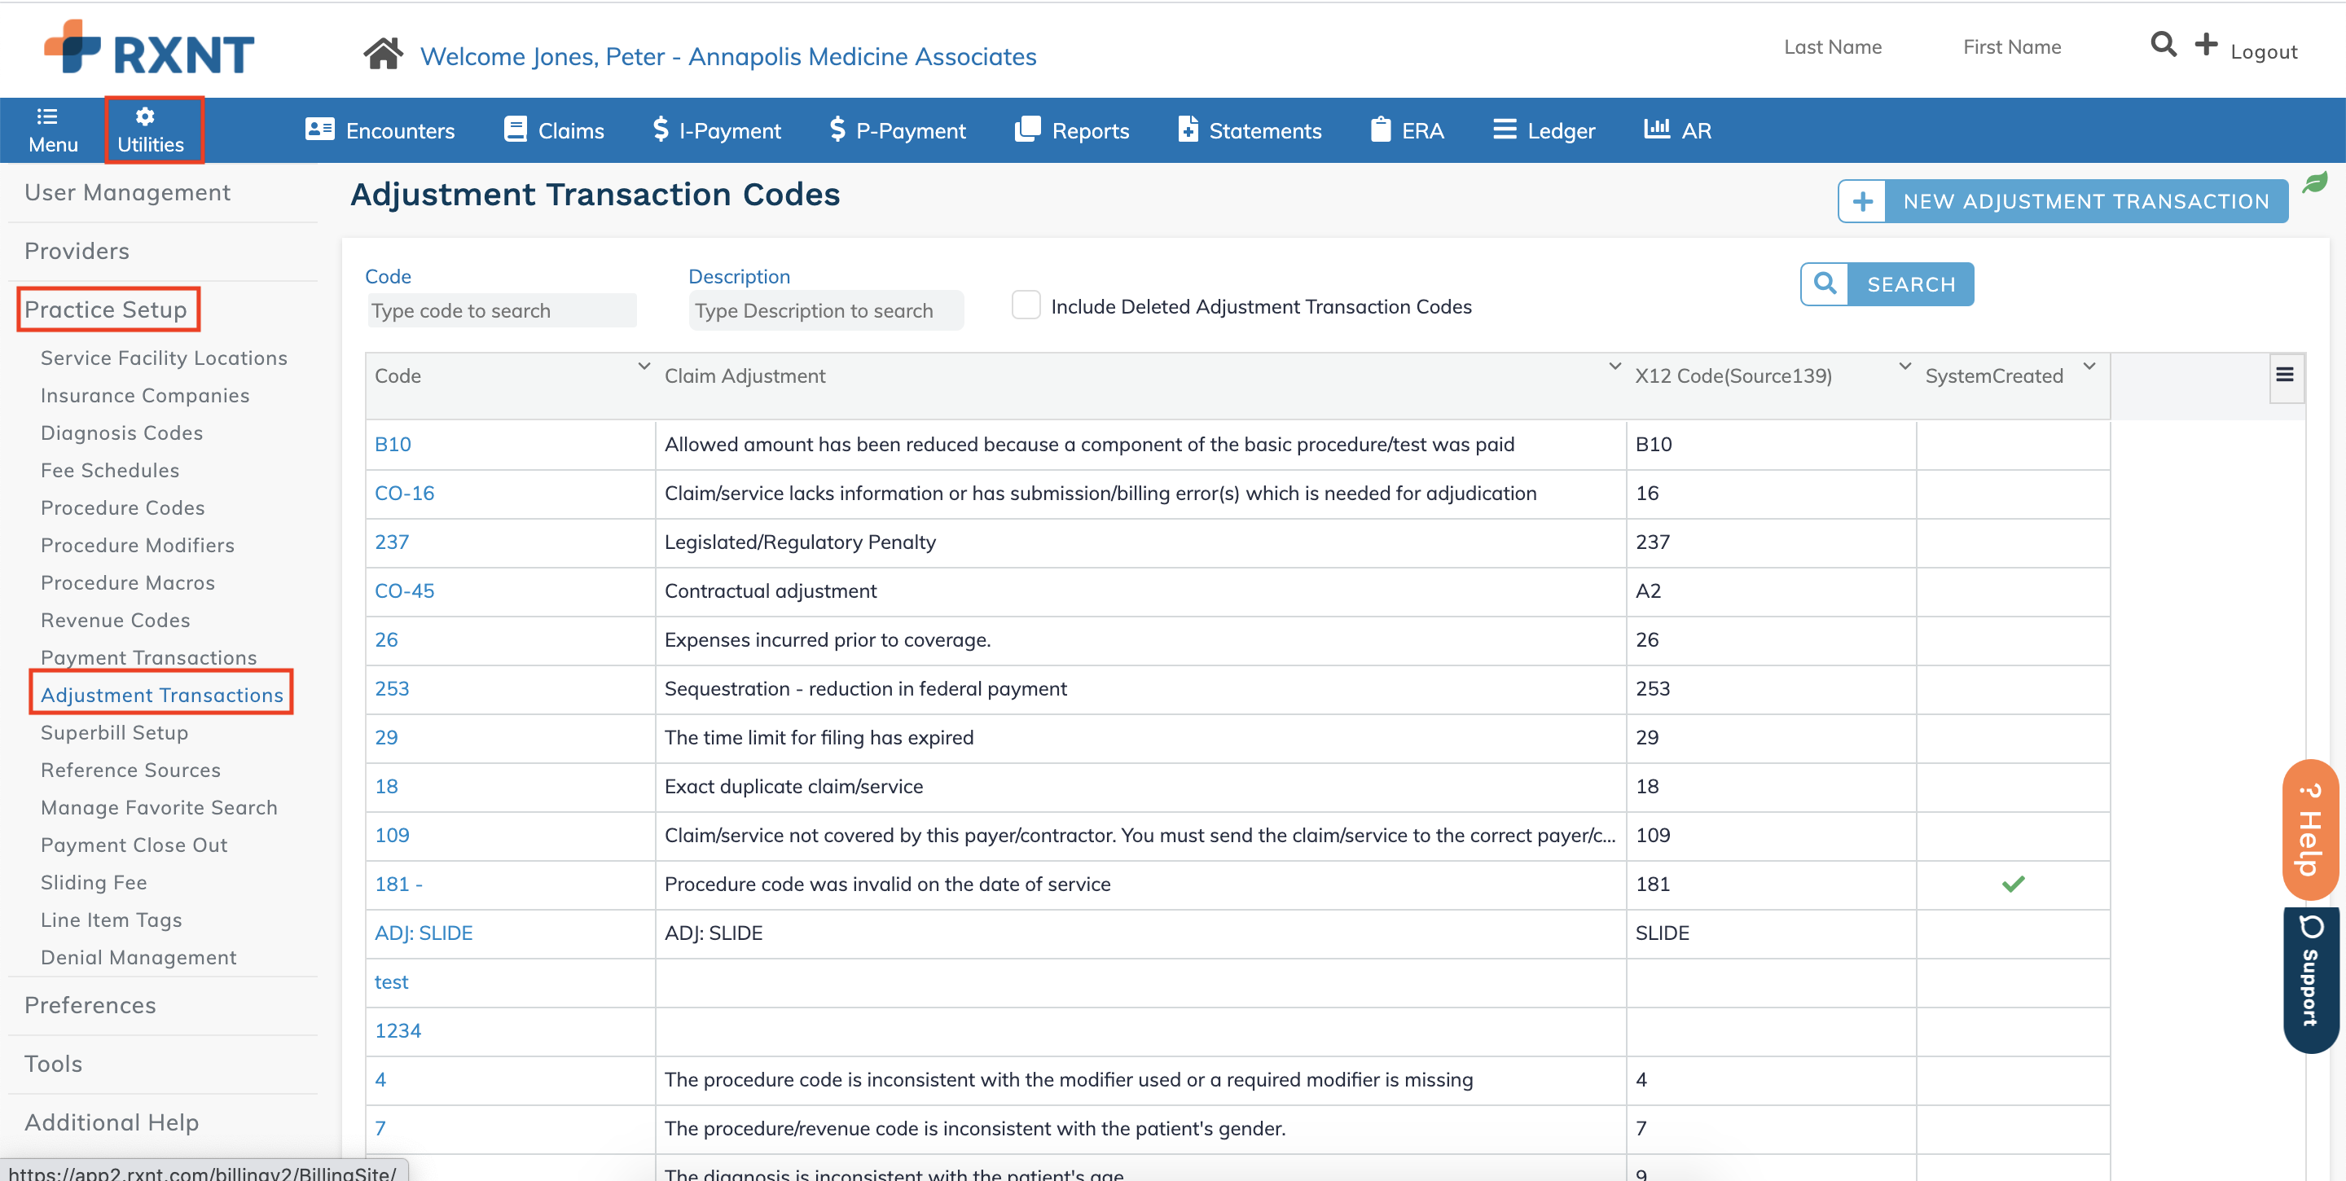Click the SystemCreated checkmark for code 181
The height and width of the screenshot is (1181, 2346).
[x=2013, y=883]
